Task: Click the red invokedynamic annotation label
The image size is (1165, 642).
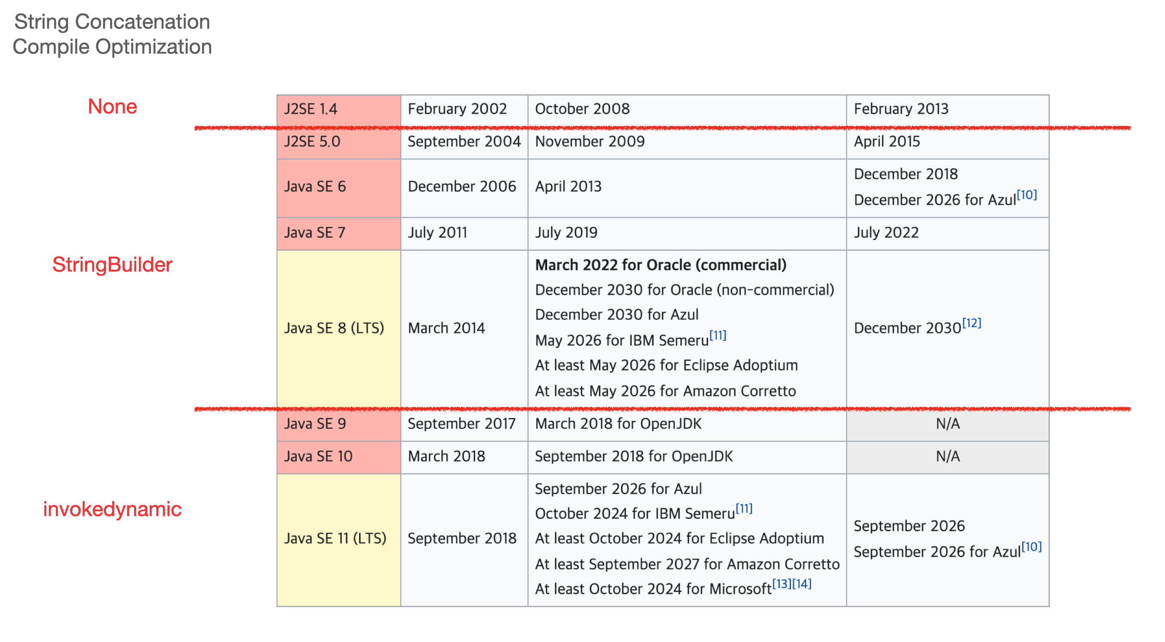Action: pos(112,509)
